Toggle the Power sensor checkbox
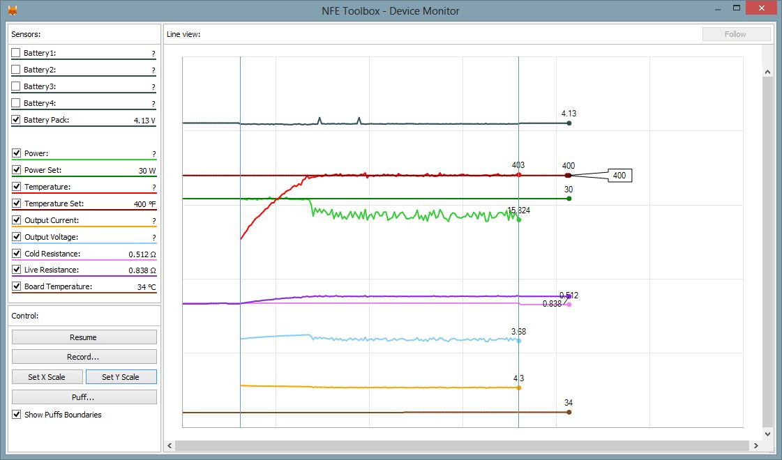The width and height of the screenshot is (782, 460). click(17, 153)
